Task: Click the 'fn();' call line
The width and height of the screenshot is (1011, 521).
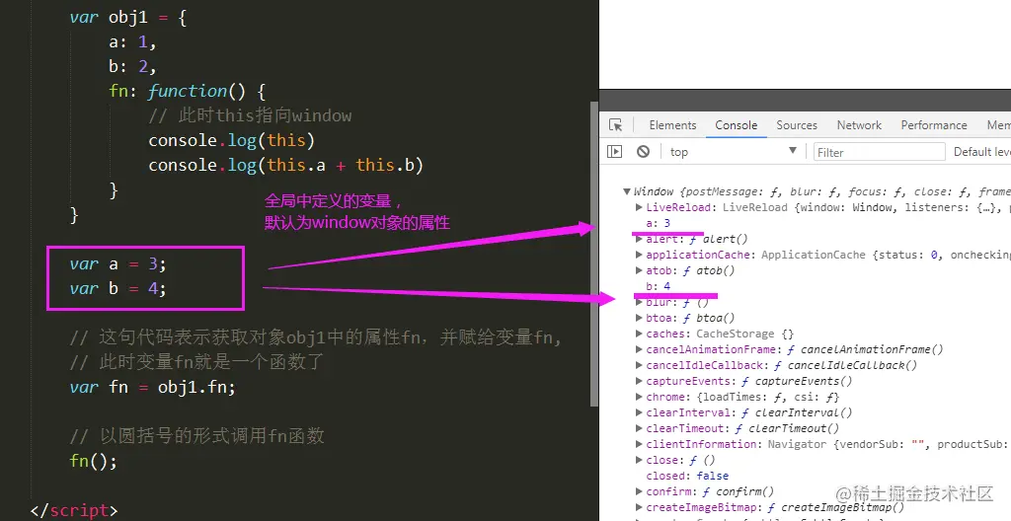Action: [94, 461]
